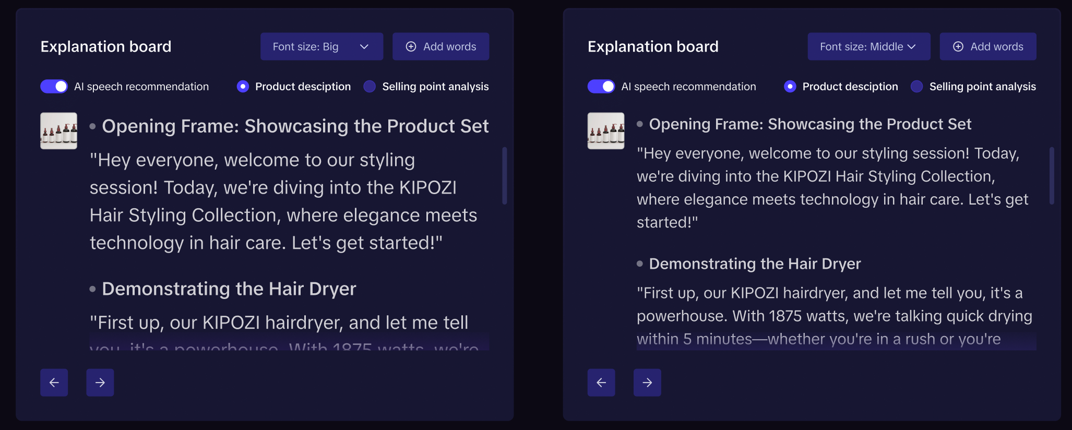Select Product desciption radio in Middle font panel
1072x430 pixels.
[790, 87]
